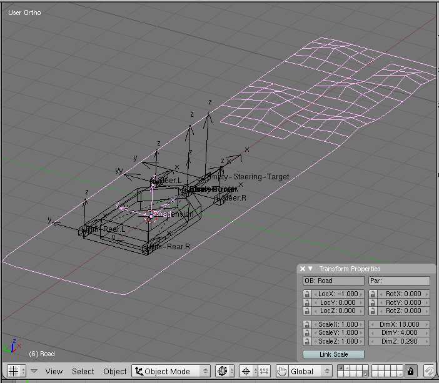Click the LocZ value field
This screenshot has height=383, width=439.
338,311
